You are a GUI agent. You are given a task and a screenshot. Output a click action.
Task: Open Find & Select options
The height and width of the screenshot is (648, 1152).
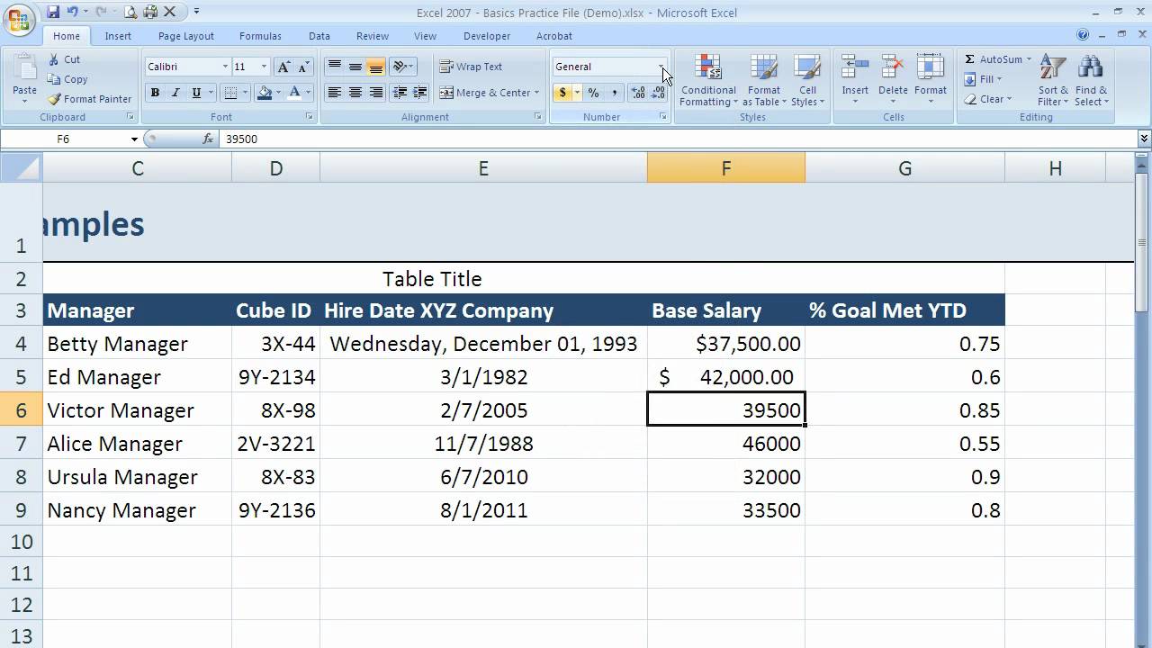pyautogui.click(x=1091, y=80)
